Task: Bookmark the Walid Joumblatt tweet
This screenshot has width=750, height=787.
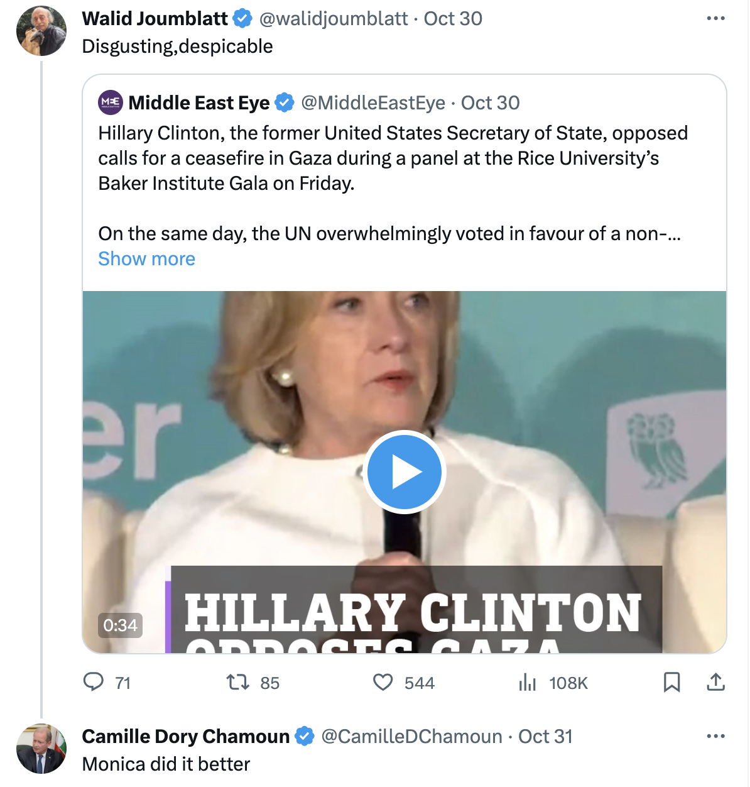Action: [671, 682]
